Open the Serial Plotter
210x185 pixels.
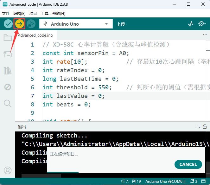click(191, 24)
